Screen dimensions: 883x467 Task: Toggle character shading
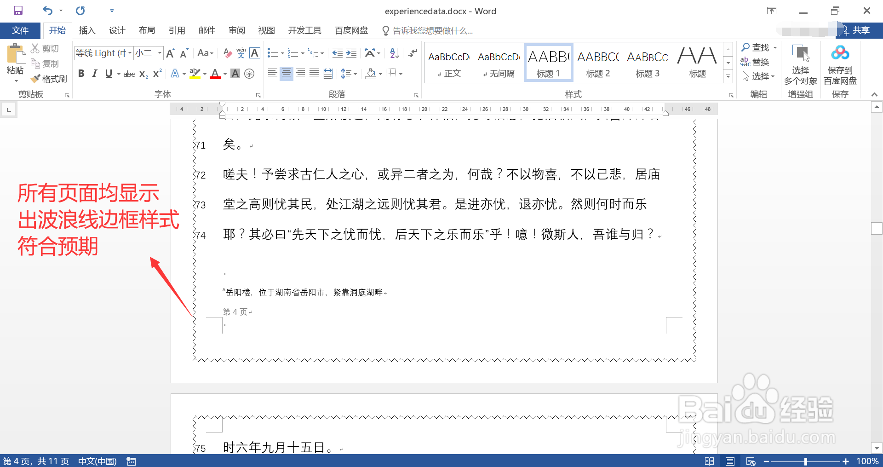click(x=235, y=74)
